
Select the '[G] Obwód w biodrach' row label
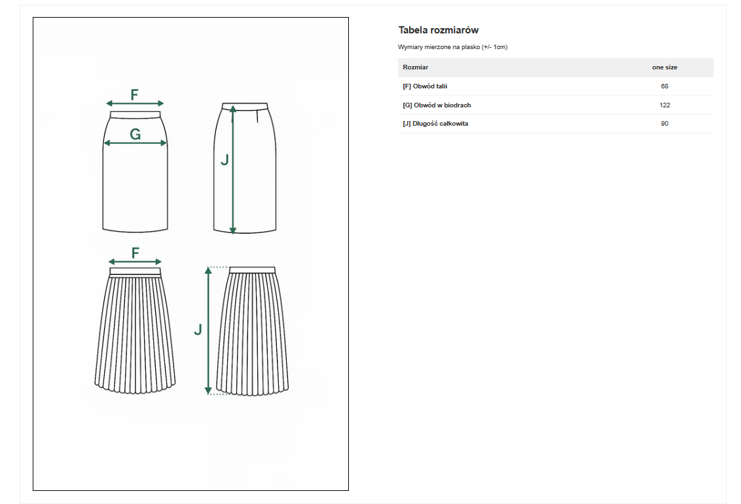(x=437, y=105)
